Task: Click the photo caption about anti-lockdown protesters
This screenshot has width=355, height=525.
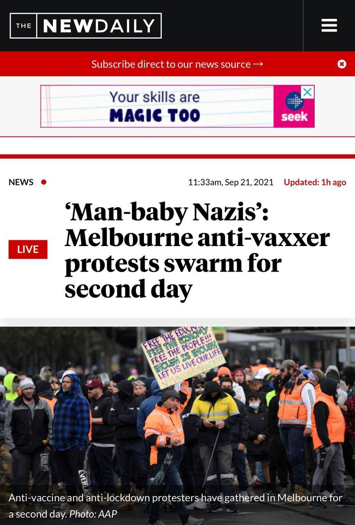Action: point(175,506)
